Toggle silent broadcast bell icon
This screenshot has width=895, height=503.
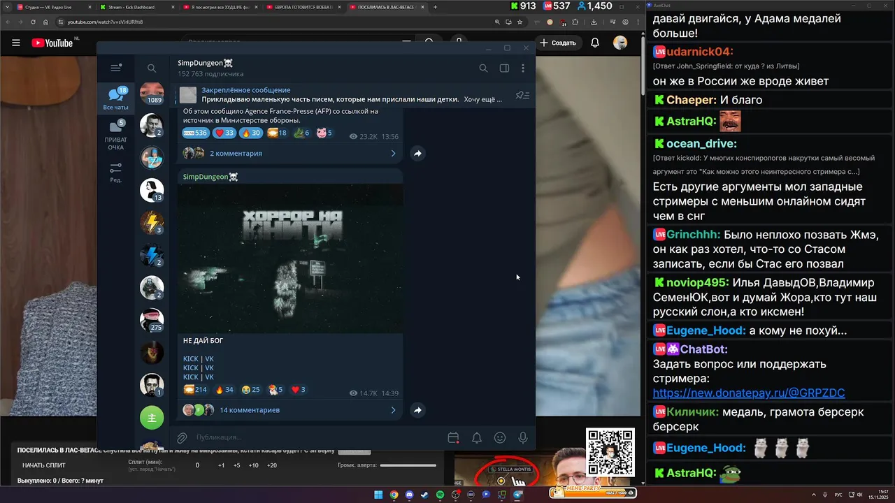pyautogui.click(x=477, y=437)
